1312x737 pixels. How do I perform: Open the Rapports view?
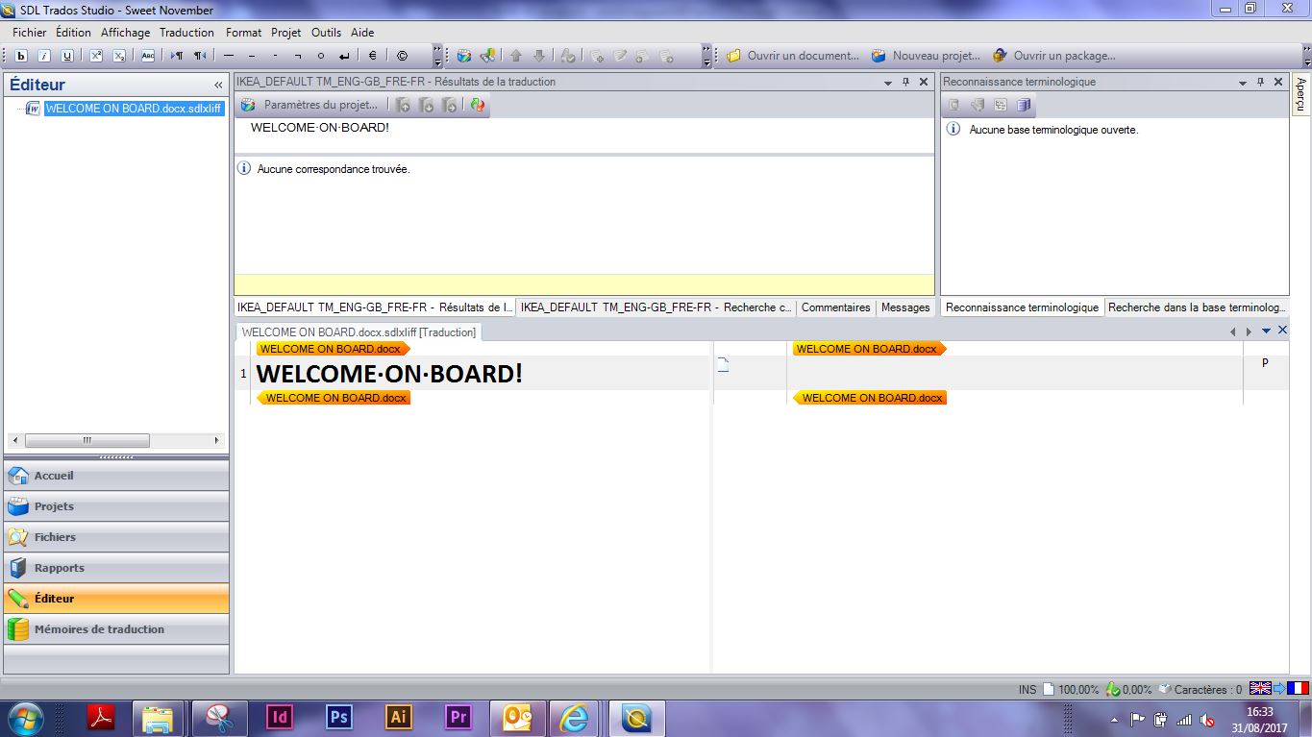116,568
